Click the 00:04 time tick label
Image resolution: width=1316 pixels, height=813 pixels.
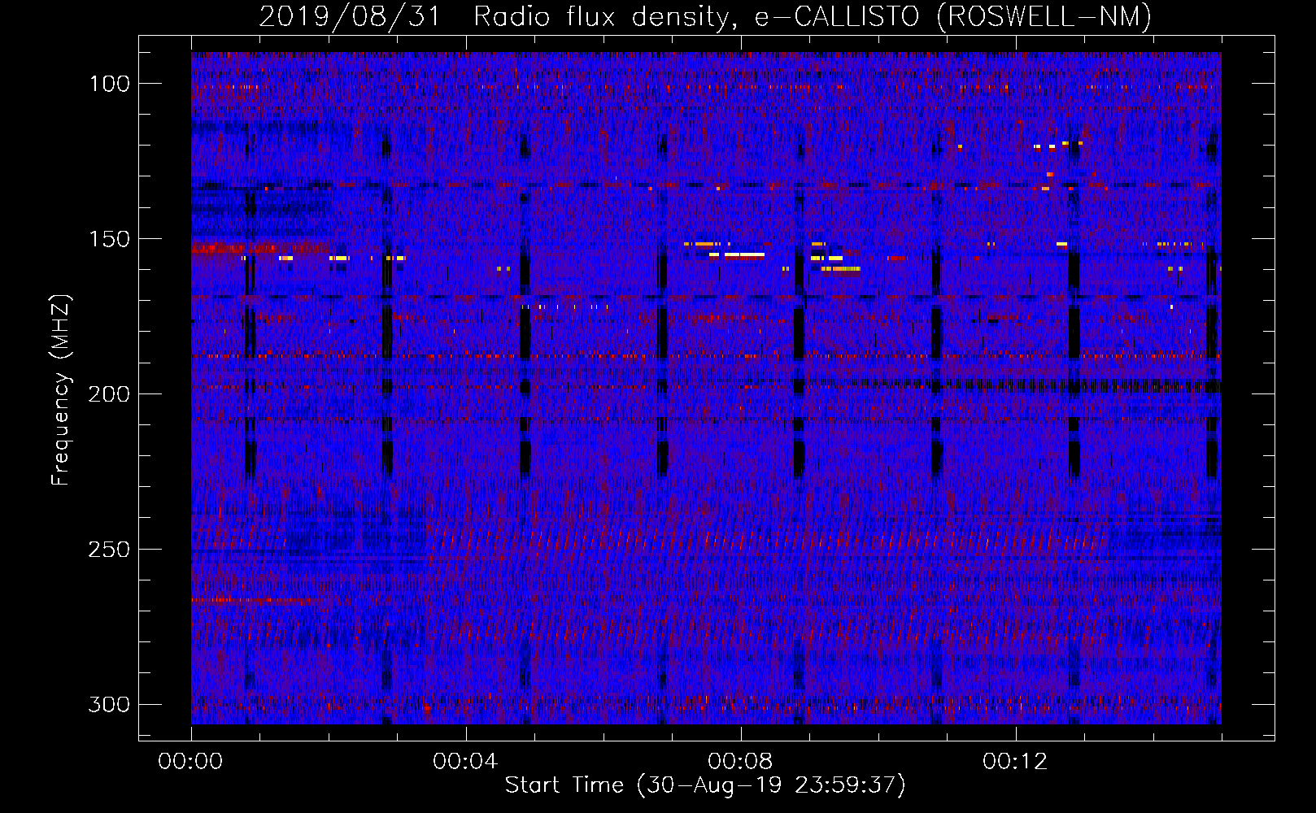pyautogui.click(x=465, y=761)
